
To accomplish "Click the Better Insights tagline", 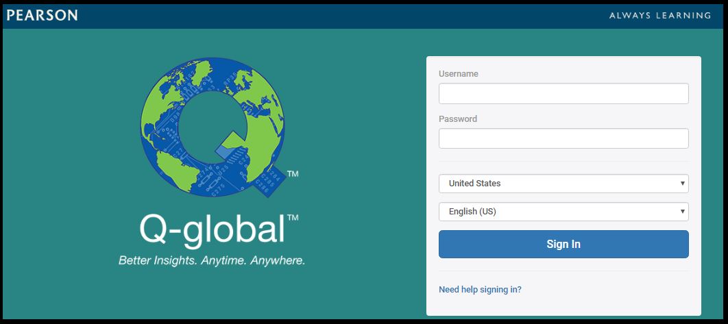I will (212, 261).
